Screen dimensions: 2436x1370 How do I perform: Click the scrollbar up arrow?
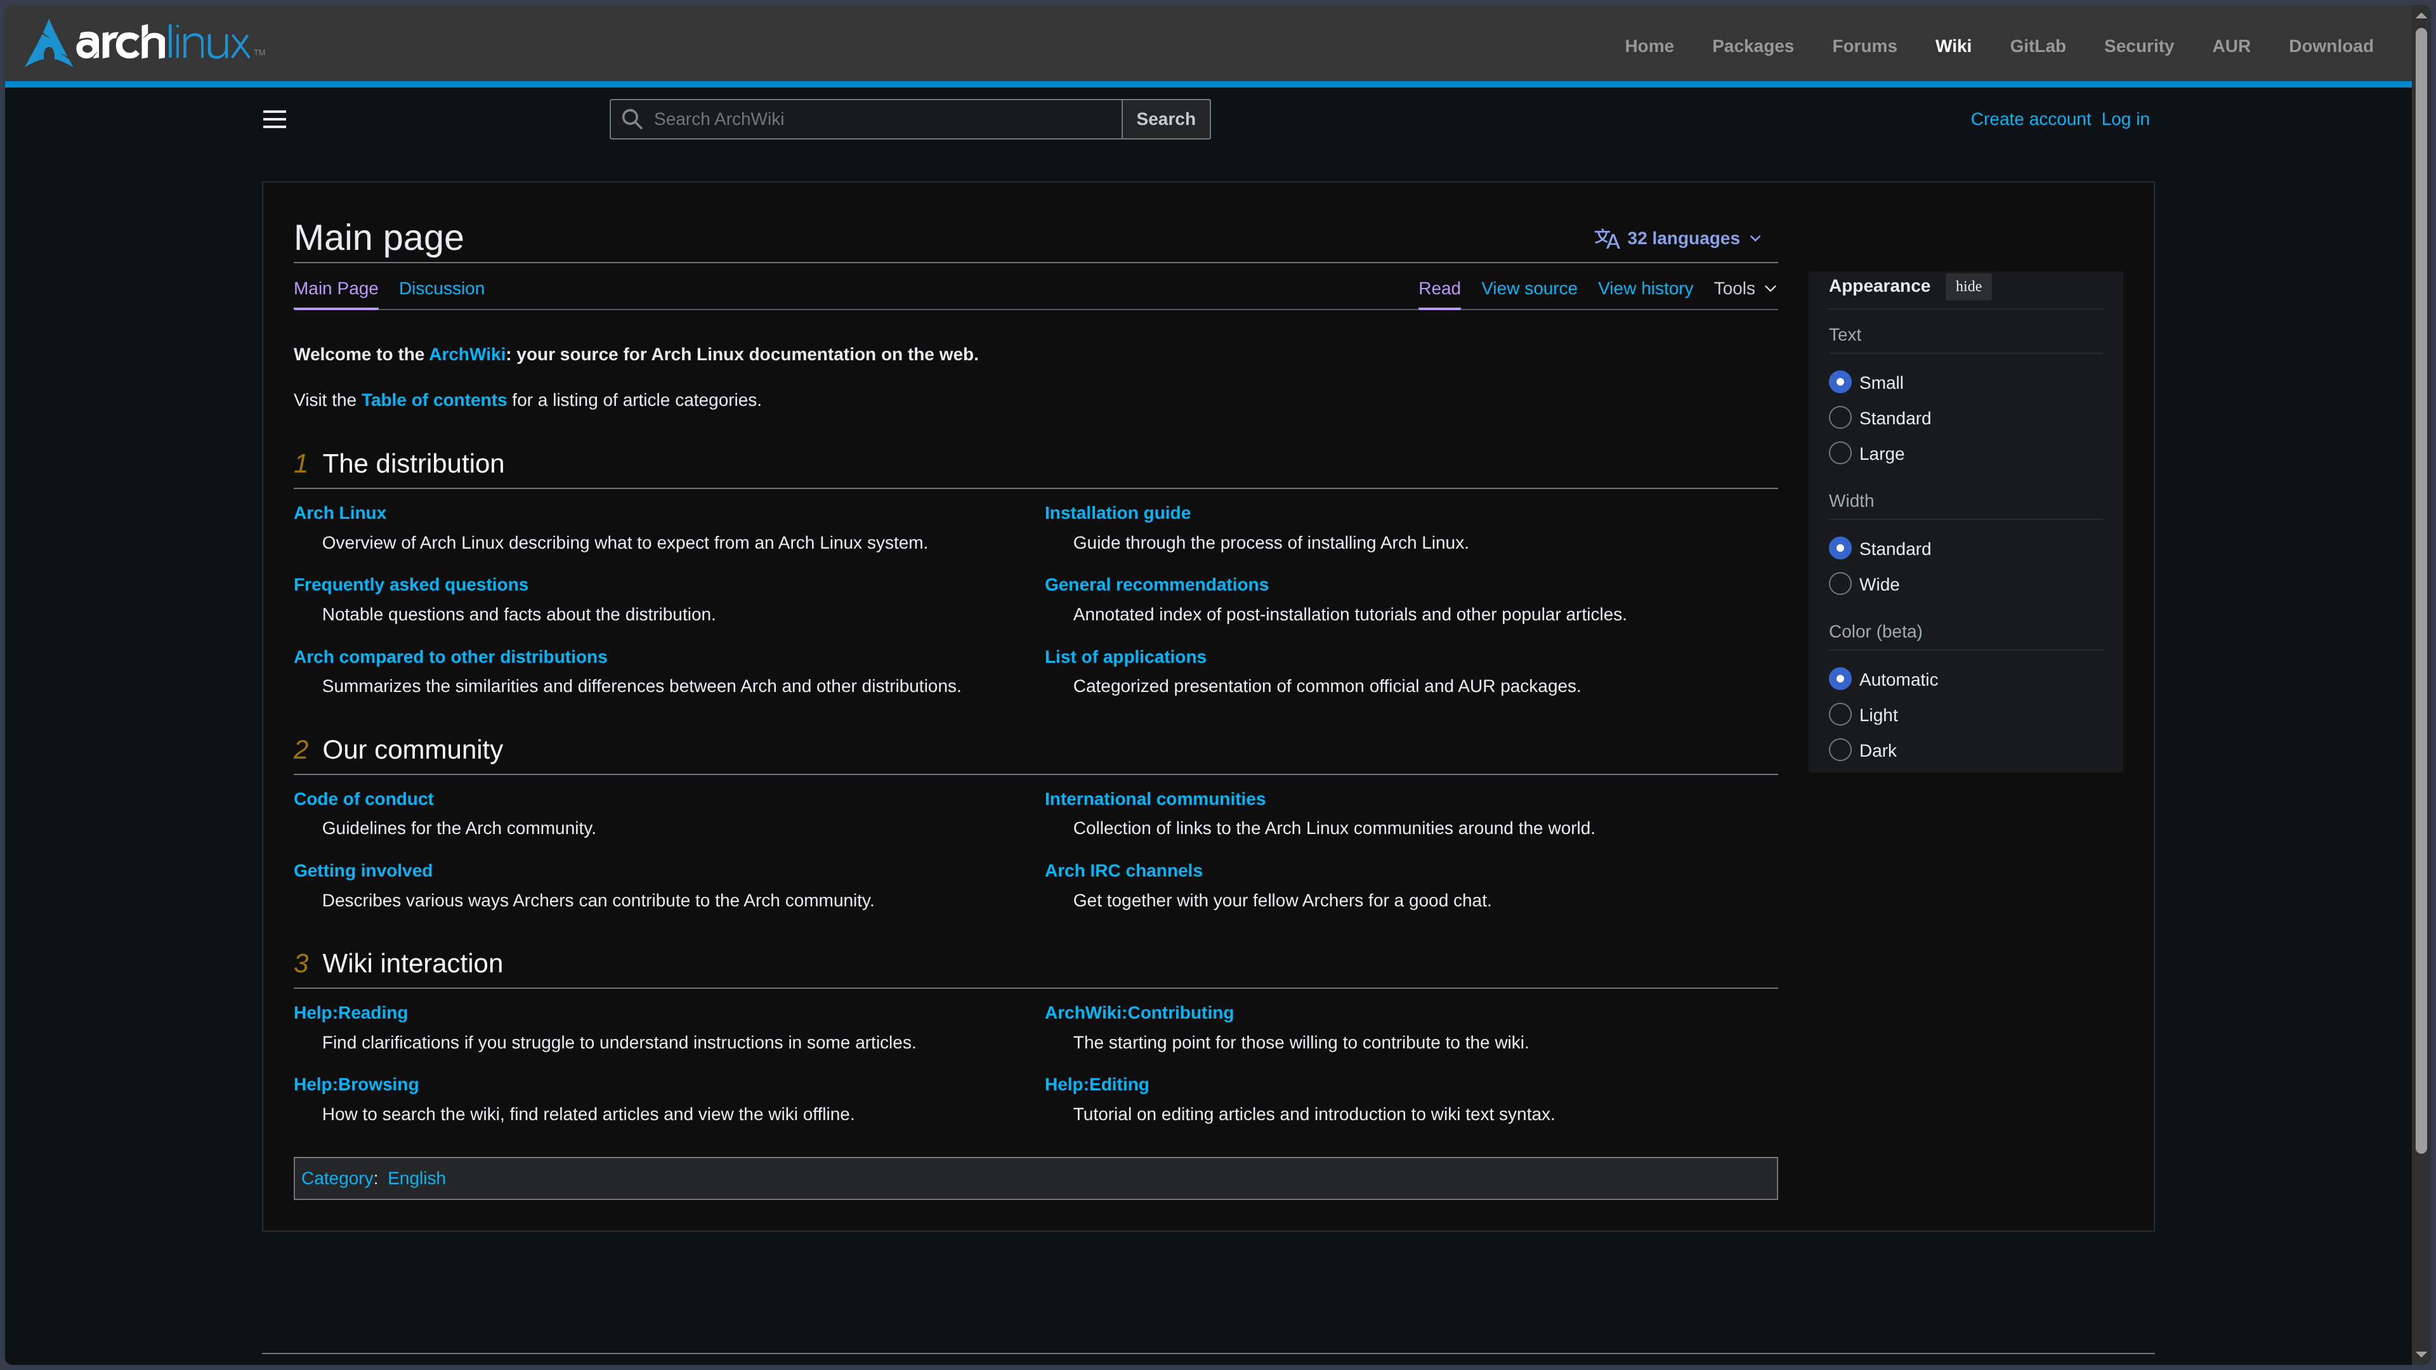pos(2421,15)
